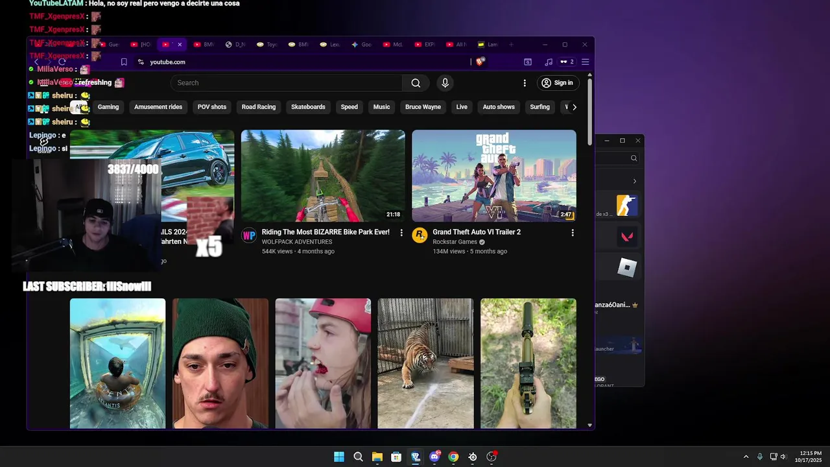Viewport: 830px width, 467px height.
Task: Switch to the D_N browser tab
Action: (x=235, y=45)
